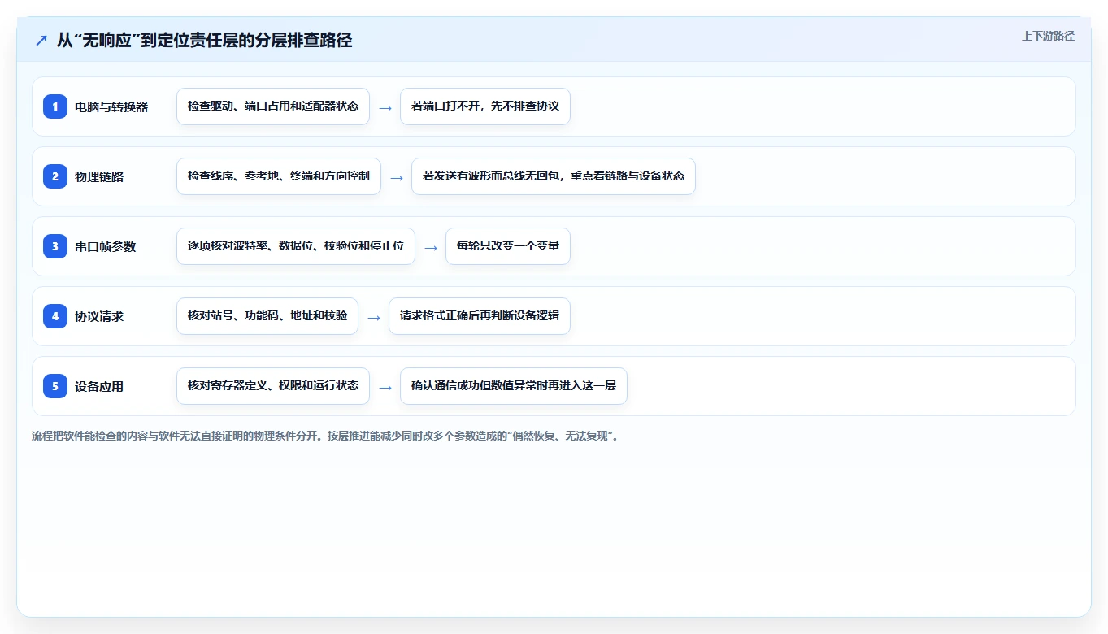
Task: Select the 物理链路 step label
Action: point(99,176)
